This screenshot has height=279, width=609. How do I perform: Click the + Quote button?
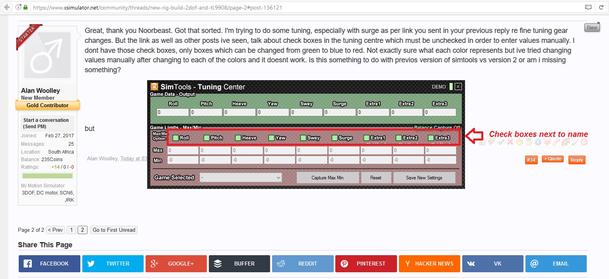[x=553, y=159]
